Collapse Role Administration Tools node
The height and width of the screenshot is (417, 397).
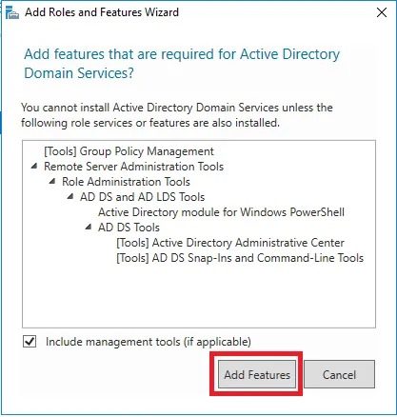pos(52,181)
